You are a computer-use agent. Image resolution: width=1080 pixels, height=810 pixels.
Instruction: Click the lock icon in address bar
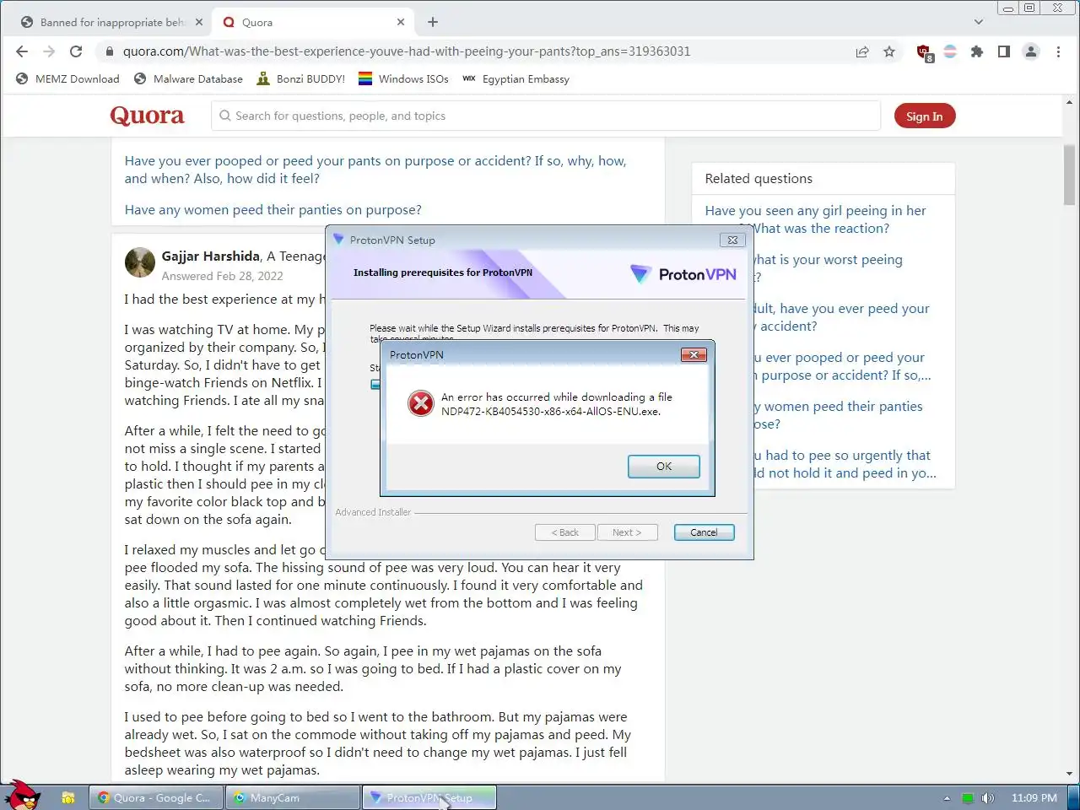(x=109, y=51)
